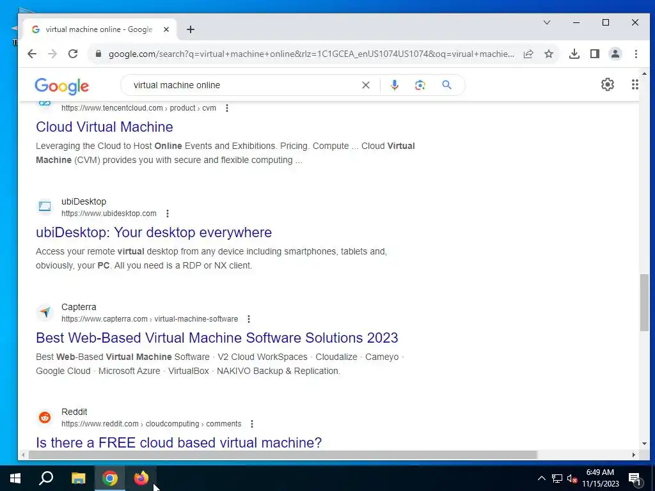This screenshot has width=655, height=491.
Task: Close the Google search tab
Action: pos(166,29)
